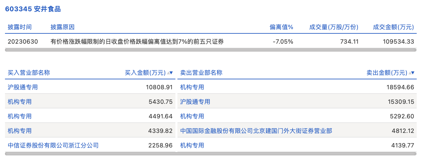Click the 披露时间 column header
The image size is (423, 162).
(20, 27)
